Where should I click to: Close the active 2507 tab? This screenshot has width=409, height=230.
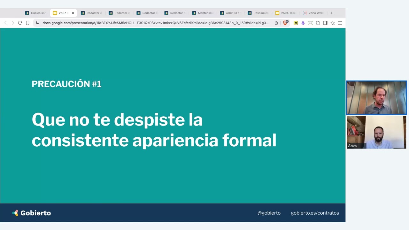(x=73, y=13)
